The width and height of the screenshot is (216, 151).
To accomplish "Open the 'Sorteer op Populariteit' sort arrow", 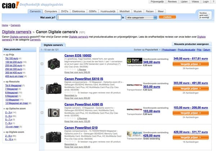I will tap(159, 50).
